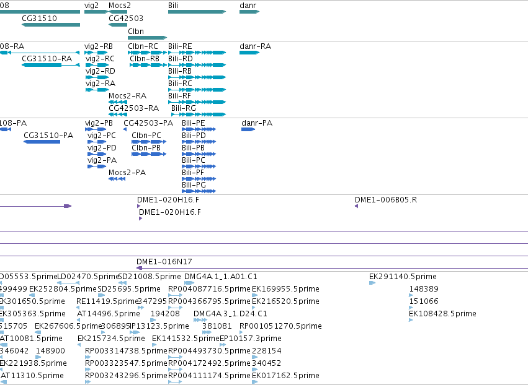Select EST label 151066
This screenshot has width=528, height=385.
pos(424,301)
